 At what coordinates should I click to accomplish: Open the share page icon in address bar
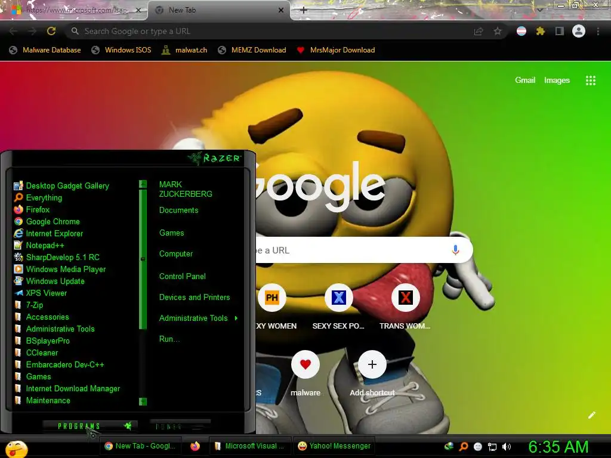(479, 31)
